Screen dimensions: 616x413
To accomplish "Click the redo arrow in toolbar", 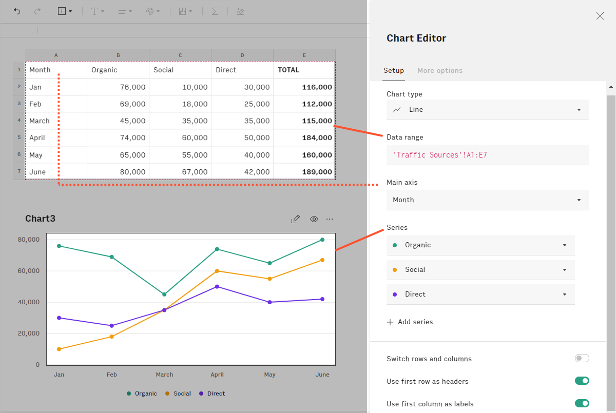I will [x=37, y=11].
